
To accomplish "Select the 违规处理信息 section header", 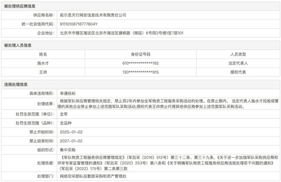I will [x=16, y=85].
